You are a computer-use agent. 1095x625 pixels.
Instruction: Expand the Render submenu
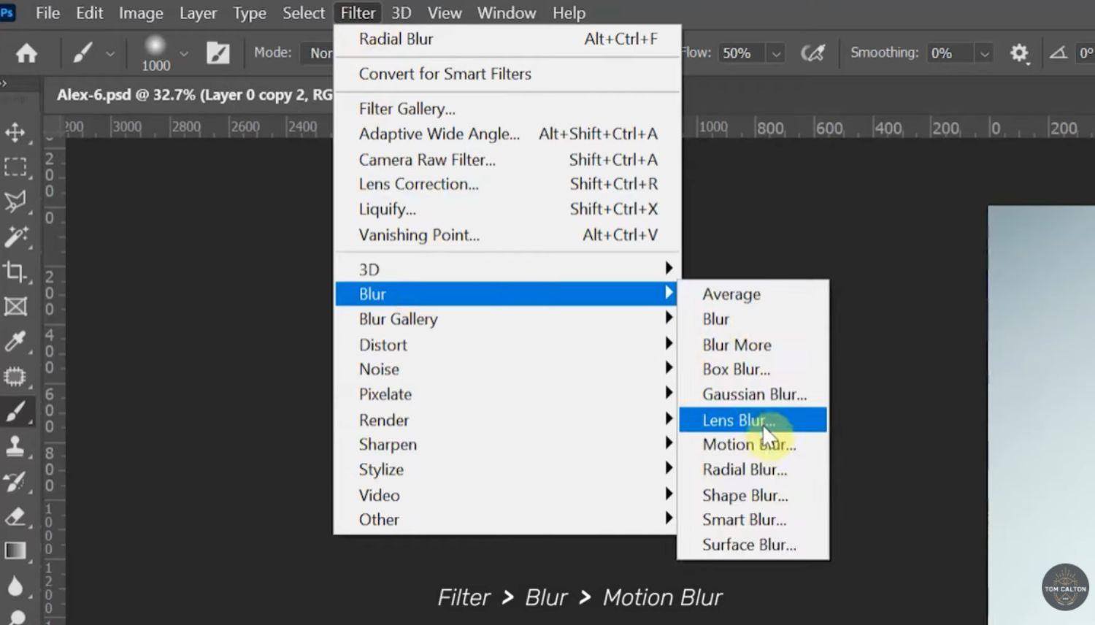point(507,420)
